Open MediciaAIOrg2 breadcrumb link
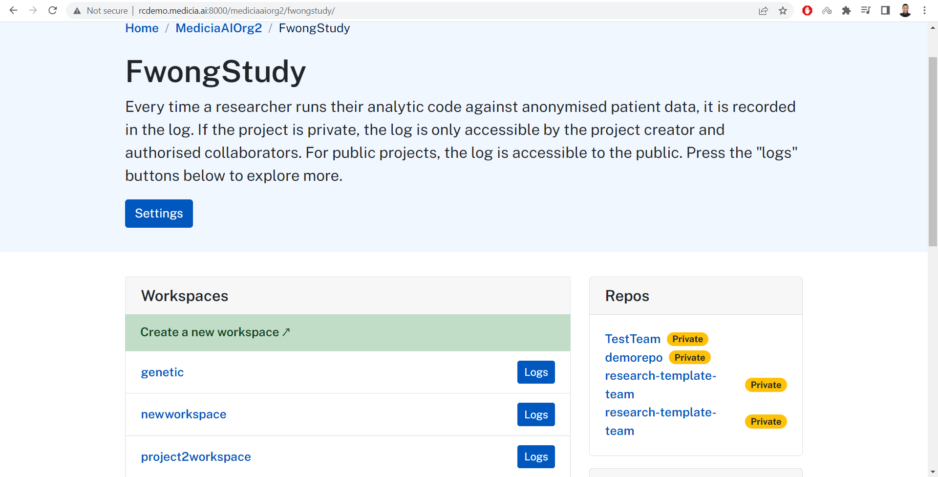 tap(218, 28)
